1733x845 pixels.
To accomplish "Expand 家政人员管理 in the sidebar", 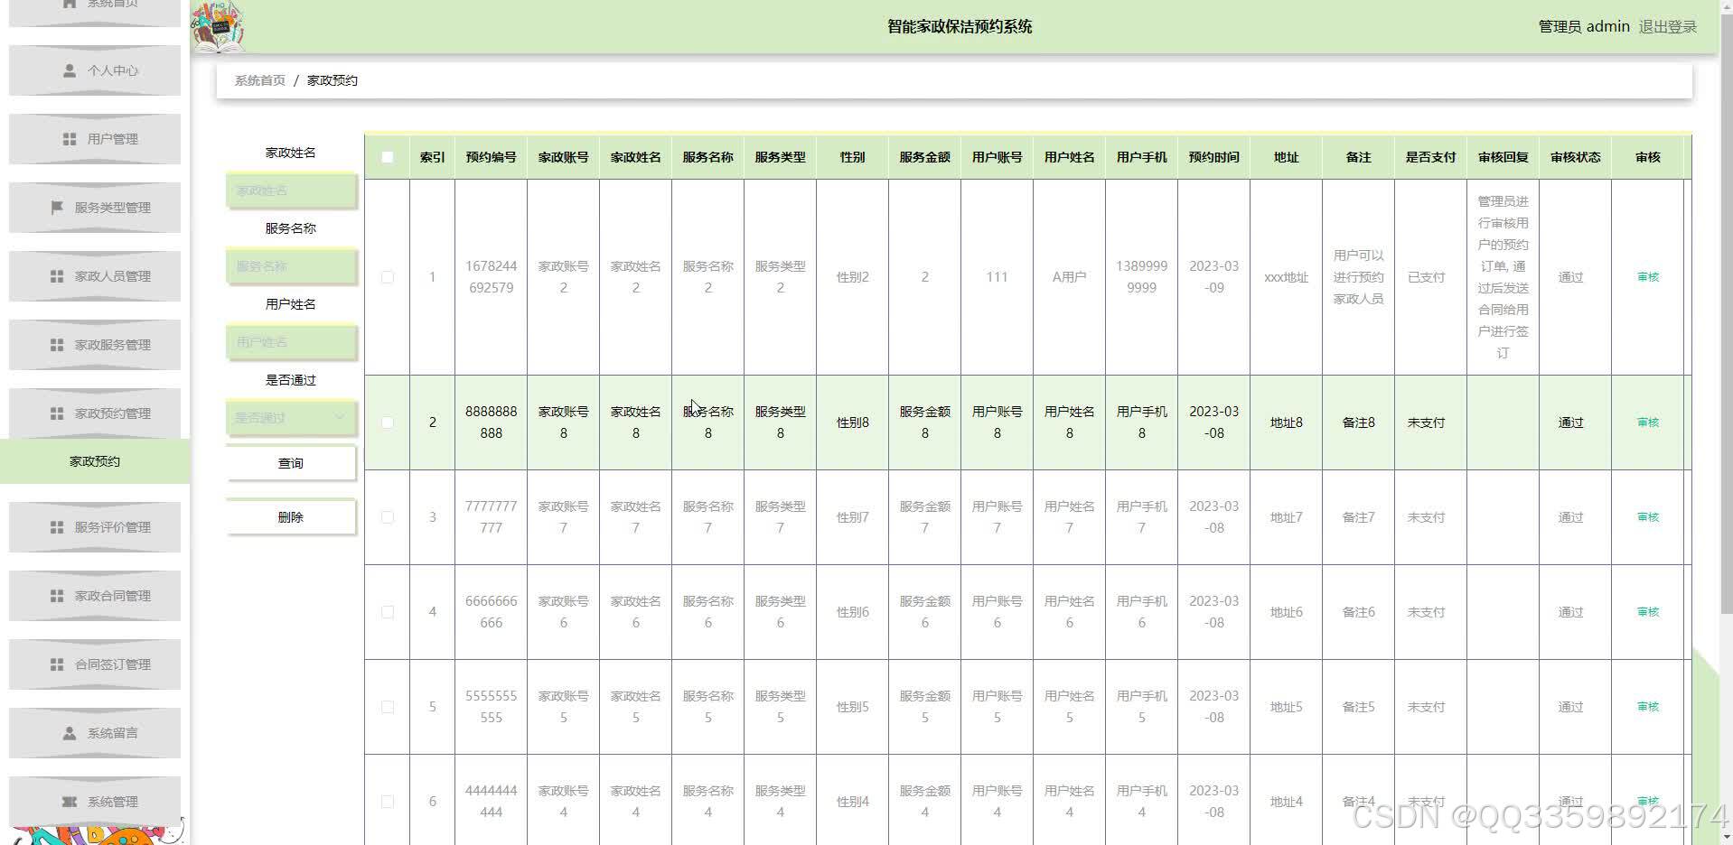I will pos(95,276).
